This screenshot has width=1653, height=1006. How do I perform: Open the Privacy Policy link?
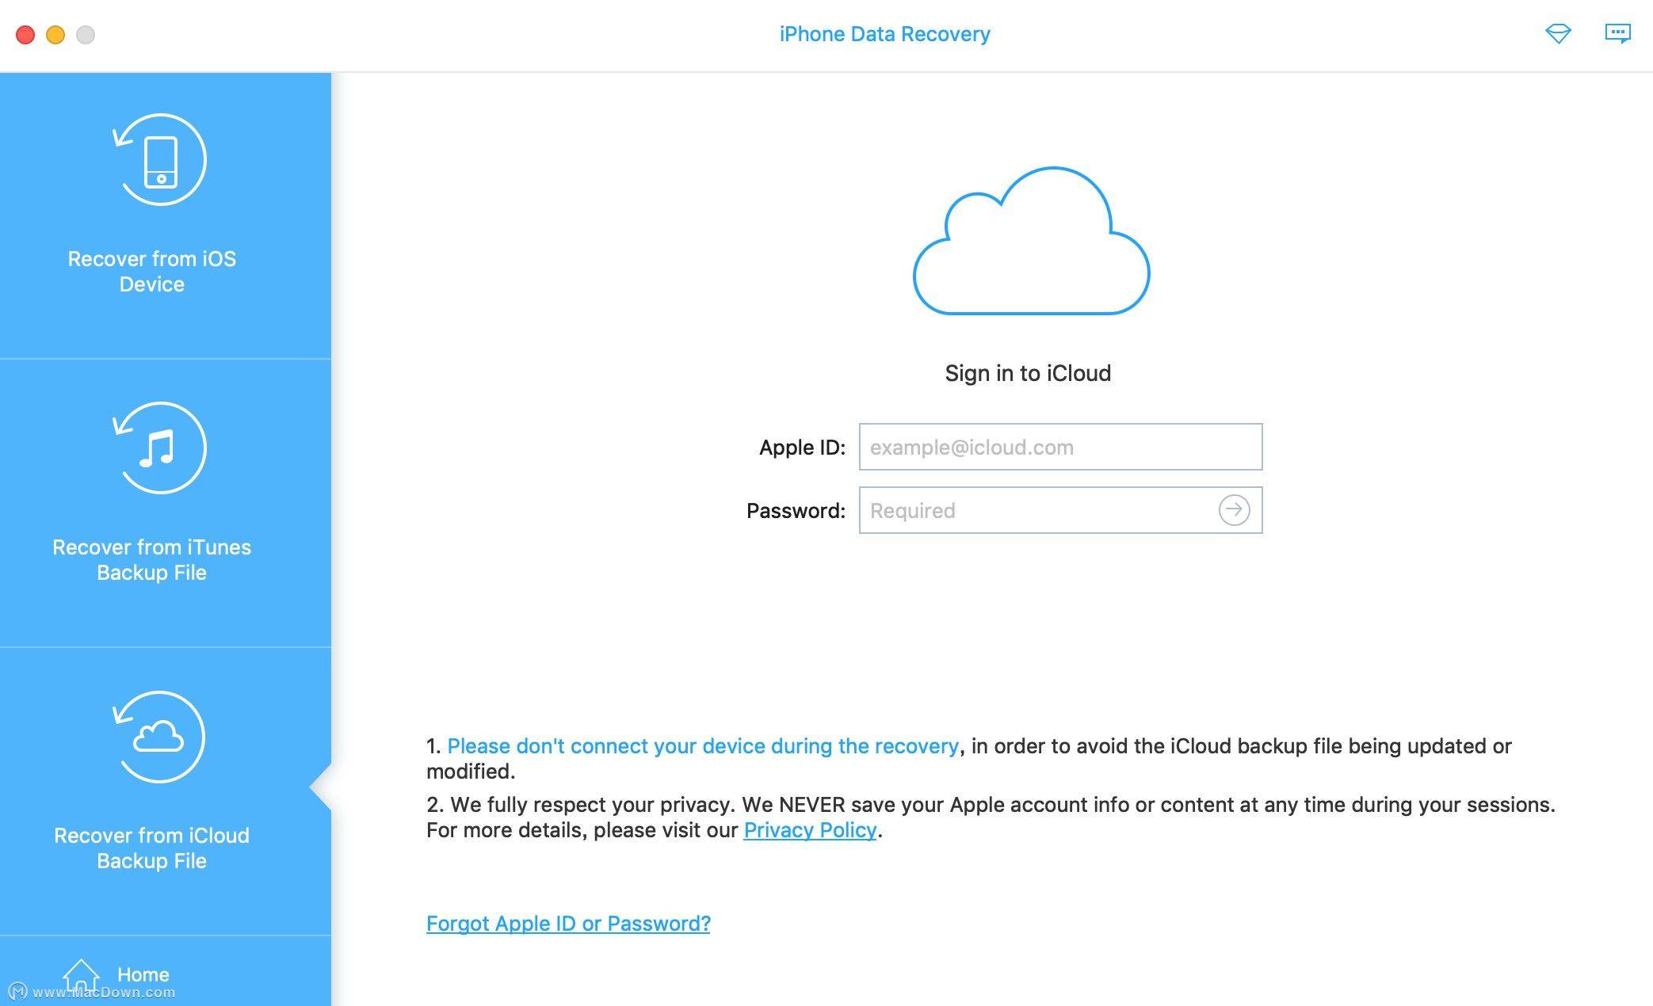tap(810, 830)
